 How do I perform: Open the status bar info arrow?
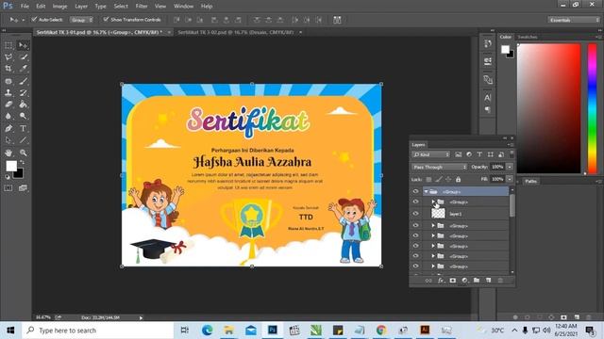click(x=141, y=317)
